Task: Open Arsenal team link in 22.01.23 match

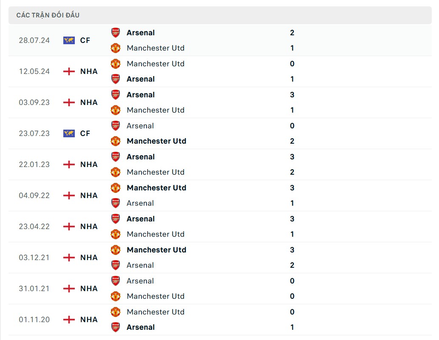Action: pos(141,157)
